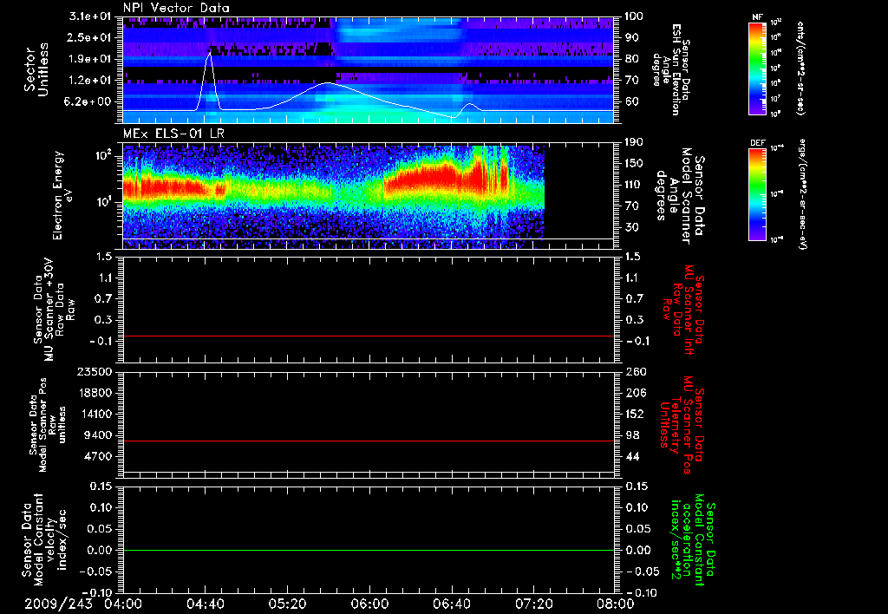
Task: Click the 44 telemetry tick label
Action: click(x=631, y=456)
